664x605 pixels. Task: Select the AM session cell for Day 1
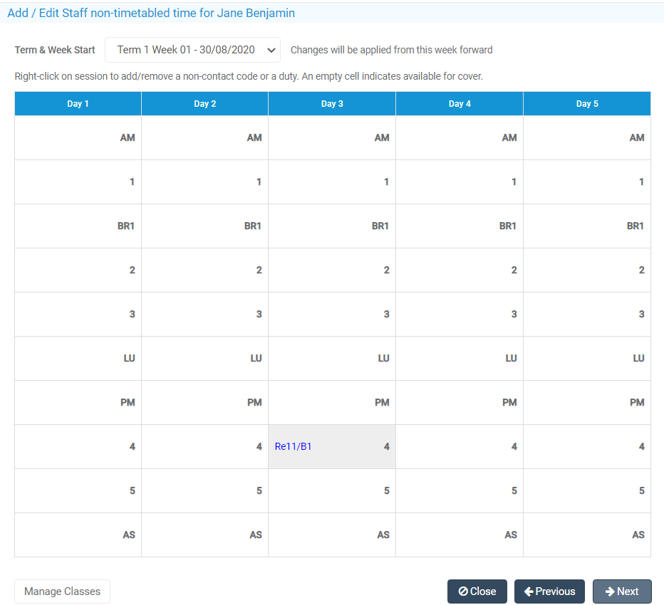tap(77, 137)
